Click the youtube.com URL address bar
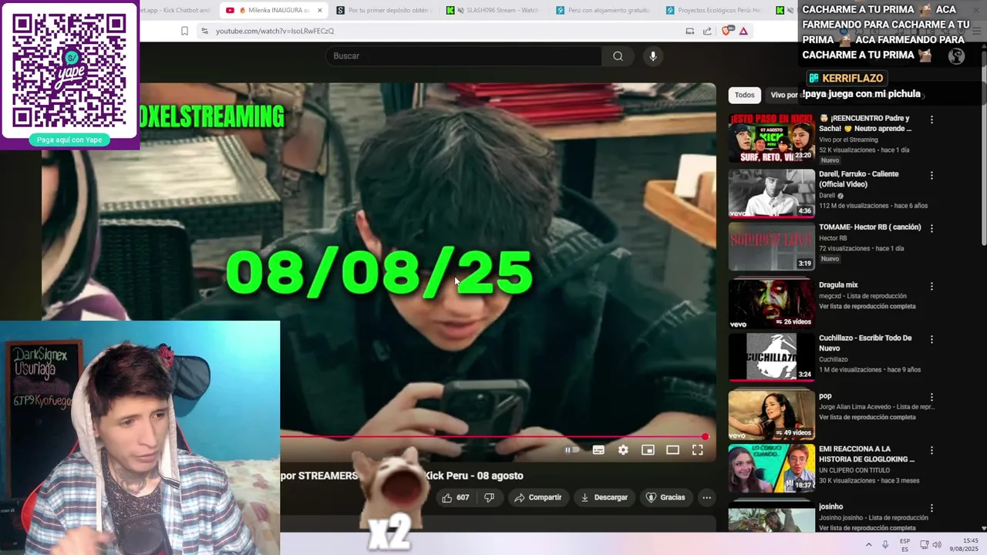The height and width of the screenshot is (555, 987). (x=275, y=31)
